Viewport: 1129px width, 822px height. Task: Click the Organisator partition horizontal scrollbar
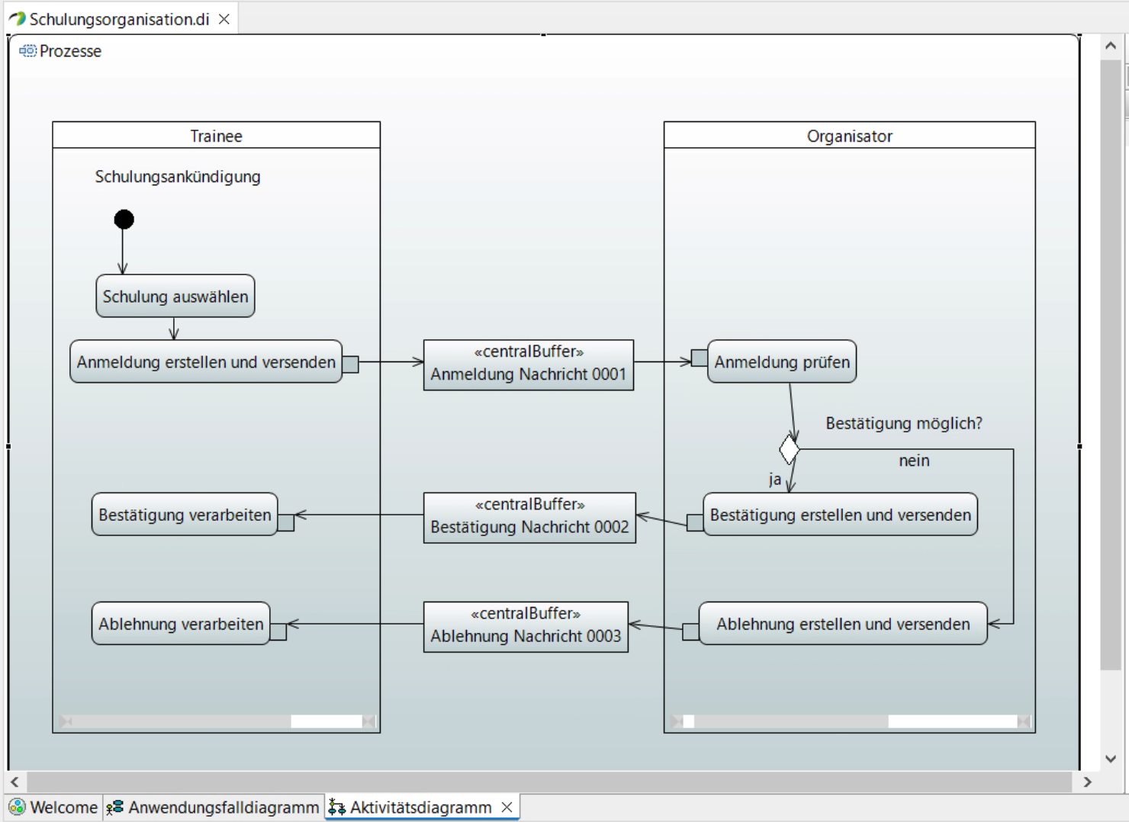(x=850, y=721)
